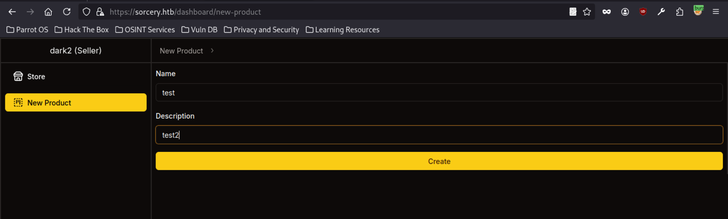Open Store in the sidebar

36,77
